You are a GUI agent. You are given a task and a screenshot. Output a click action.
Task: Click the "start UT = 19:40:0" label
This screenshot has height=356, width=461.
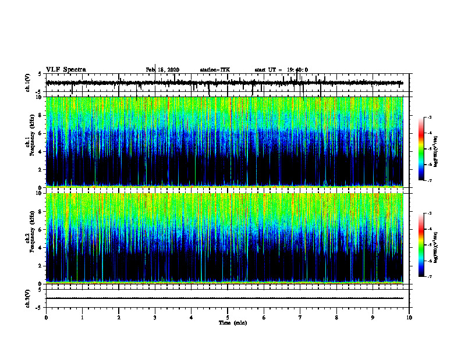281,70
